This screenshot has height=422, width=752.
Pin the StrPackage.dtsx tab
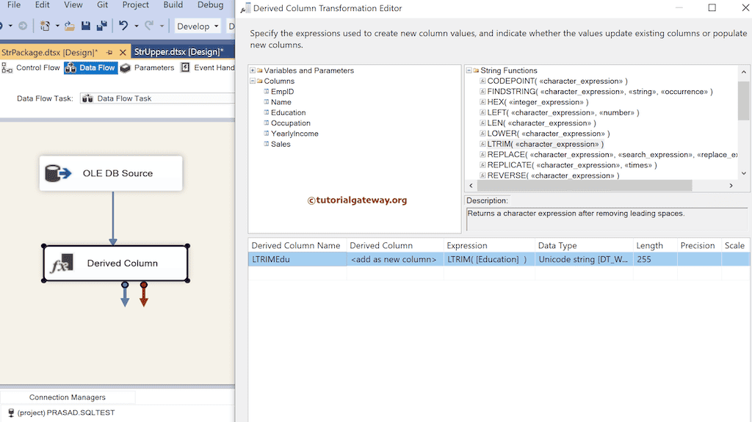pyautogui.click(x=109, y=52)
